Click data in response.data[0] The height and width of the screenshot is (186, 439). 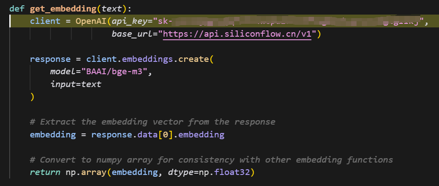(147, 135)
